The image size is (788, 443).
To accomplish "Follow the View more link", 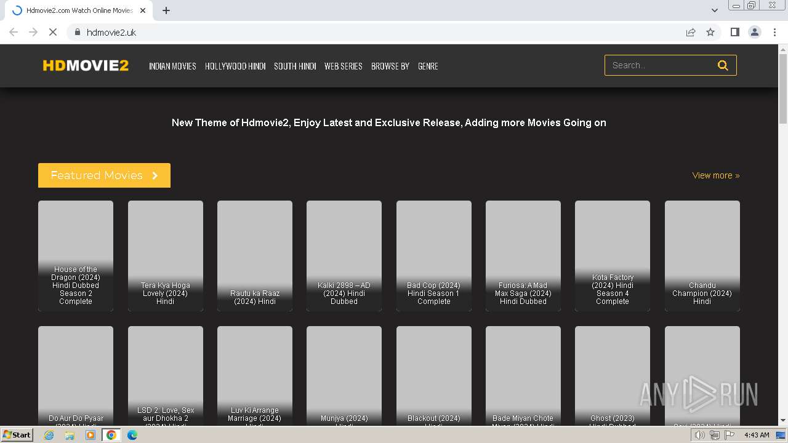I will pyautogui.click(x=716, y=175).
